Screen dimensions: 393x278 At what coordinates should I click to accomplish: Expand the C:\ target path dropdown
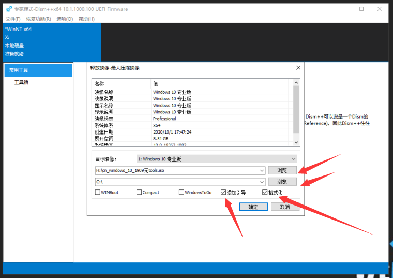pos(262,182)
